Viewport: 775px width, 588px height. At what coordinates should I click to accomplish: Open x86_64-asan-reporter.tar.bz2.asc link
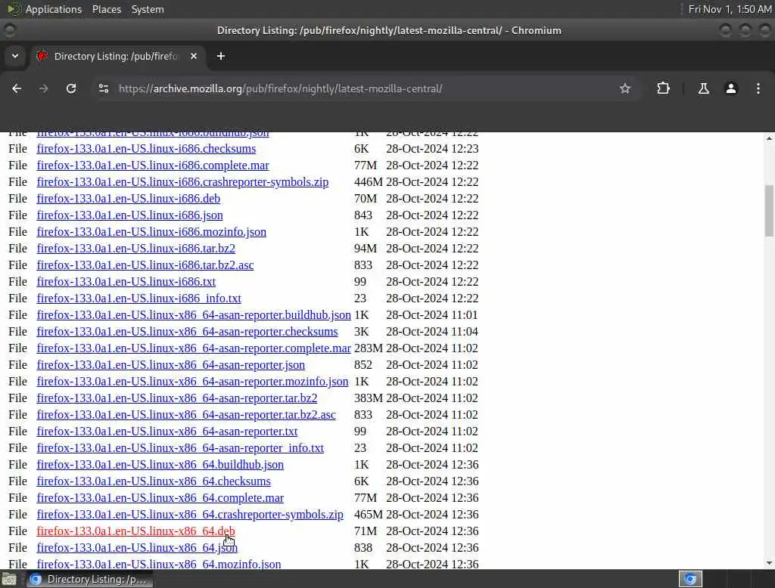coord(186,415)
